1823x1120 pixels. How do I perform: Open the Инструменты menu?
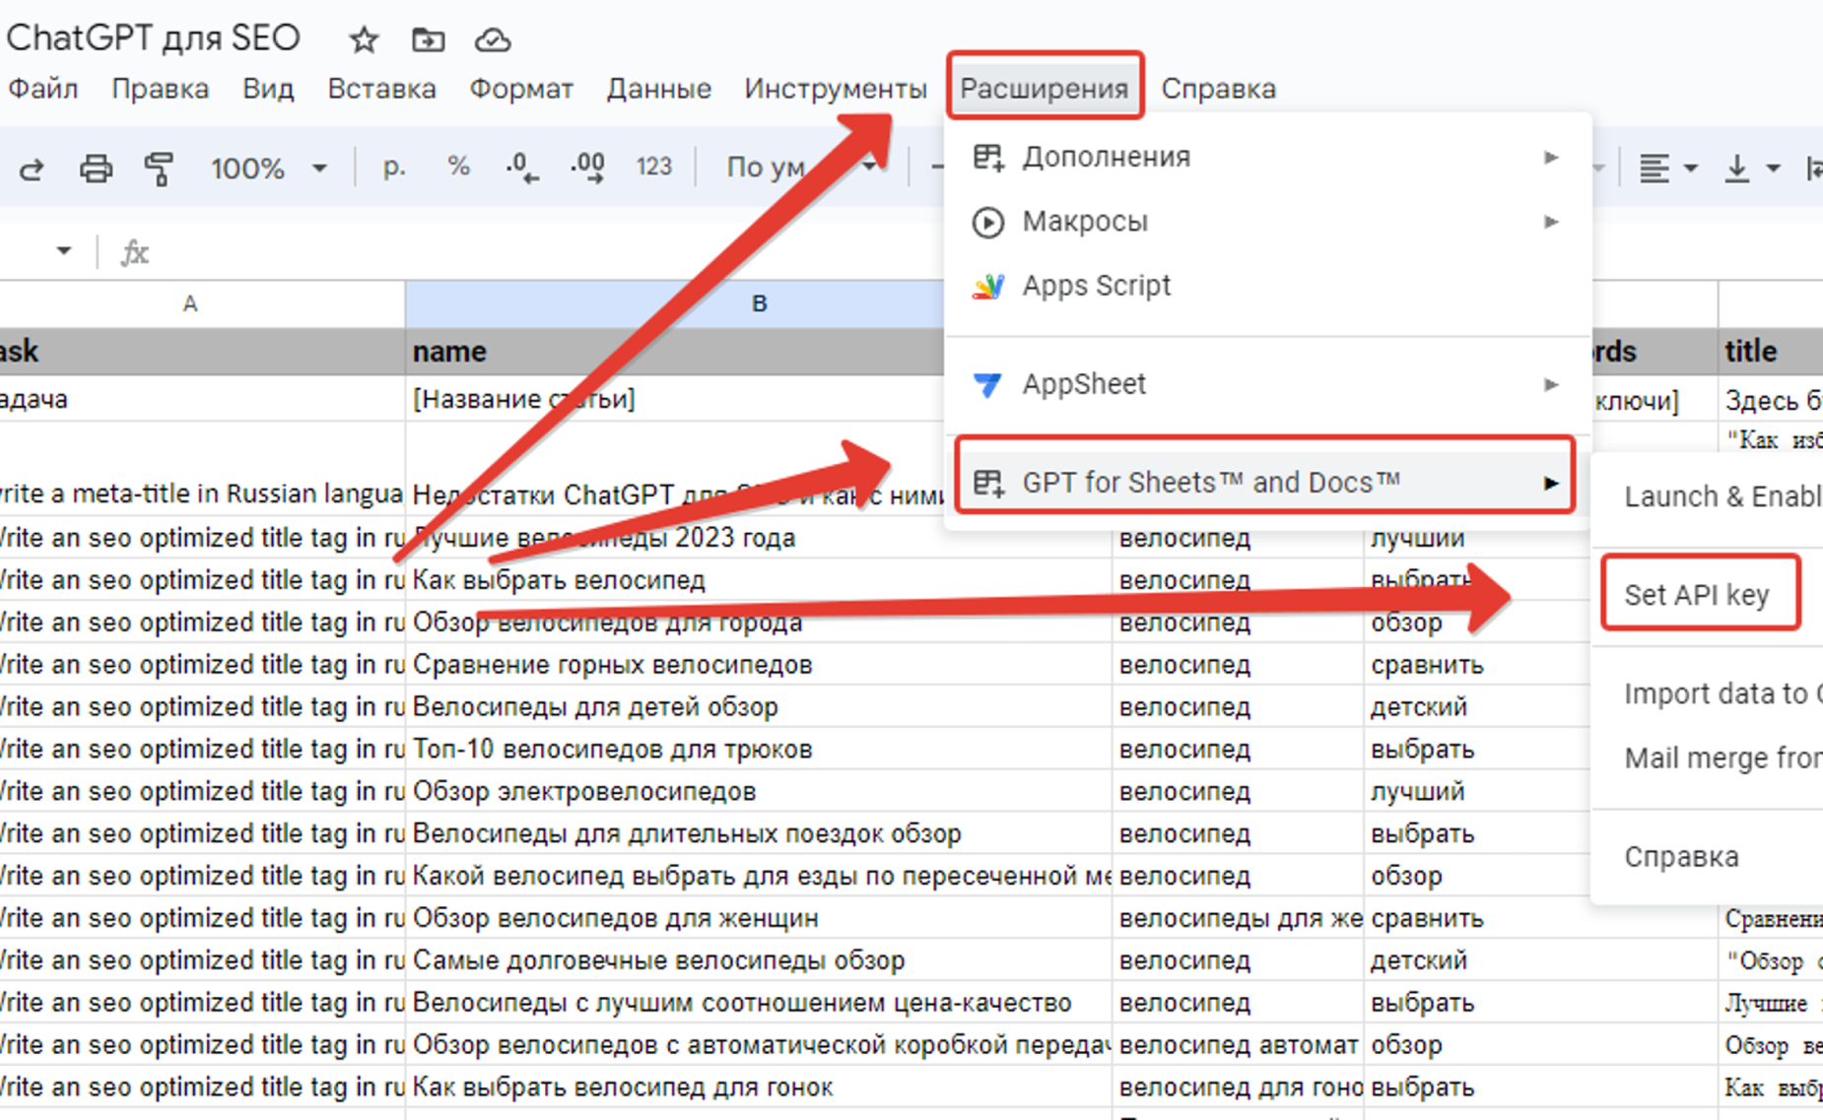coord(836,89)
